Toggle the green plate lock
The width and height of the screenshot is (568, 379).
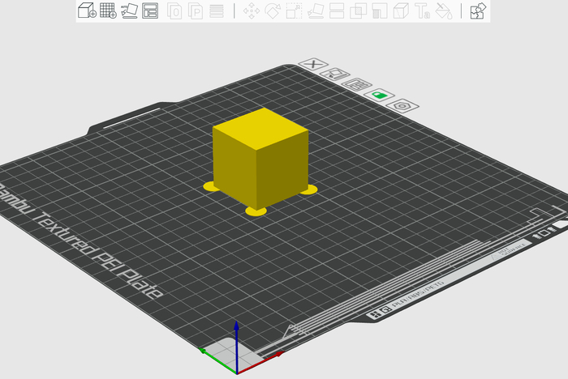(379, 95)
